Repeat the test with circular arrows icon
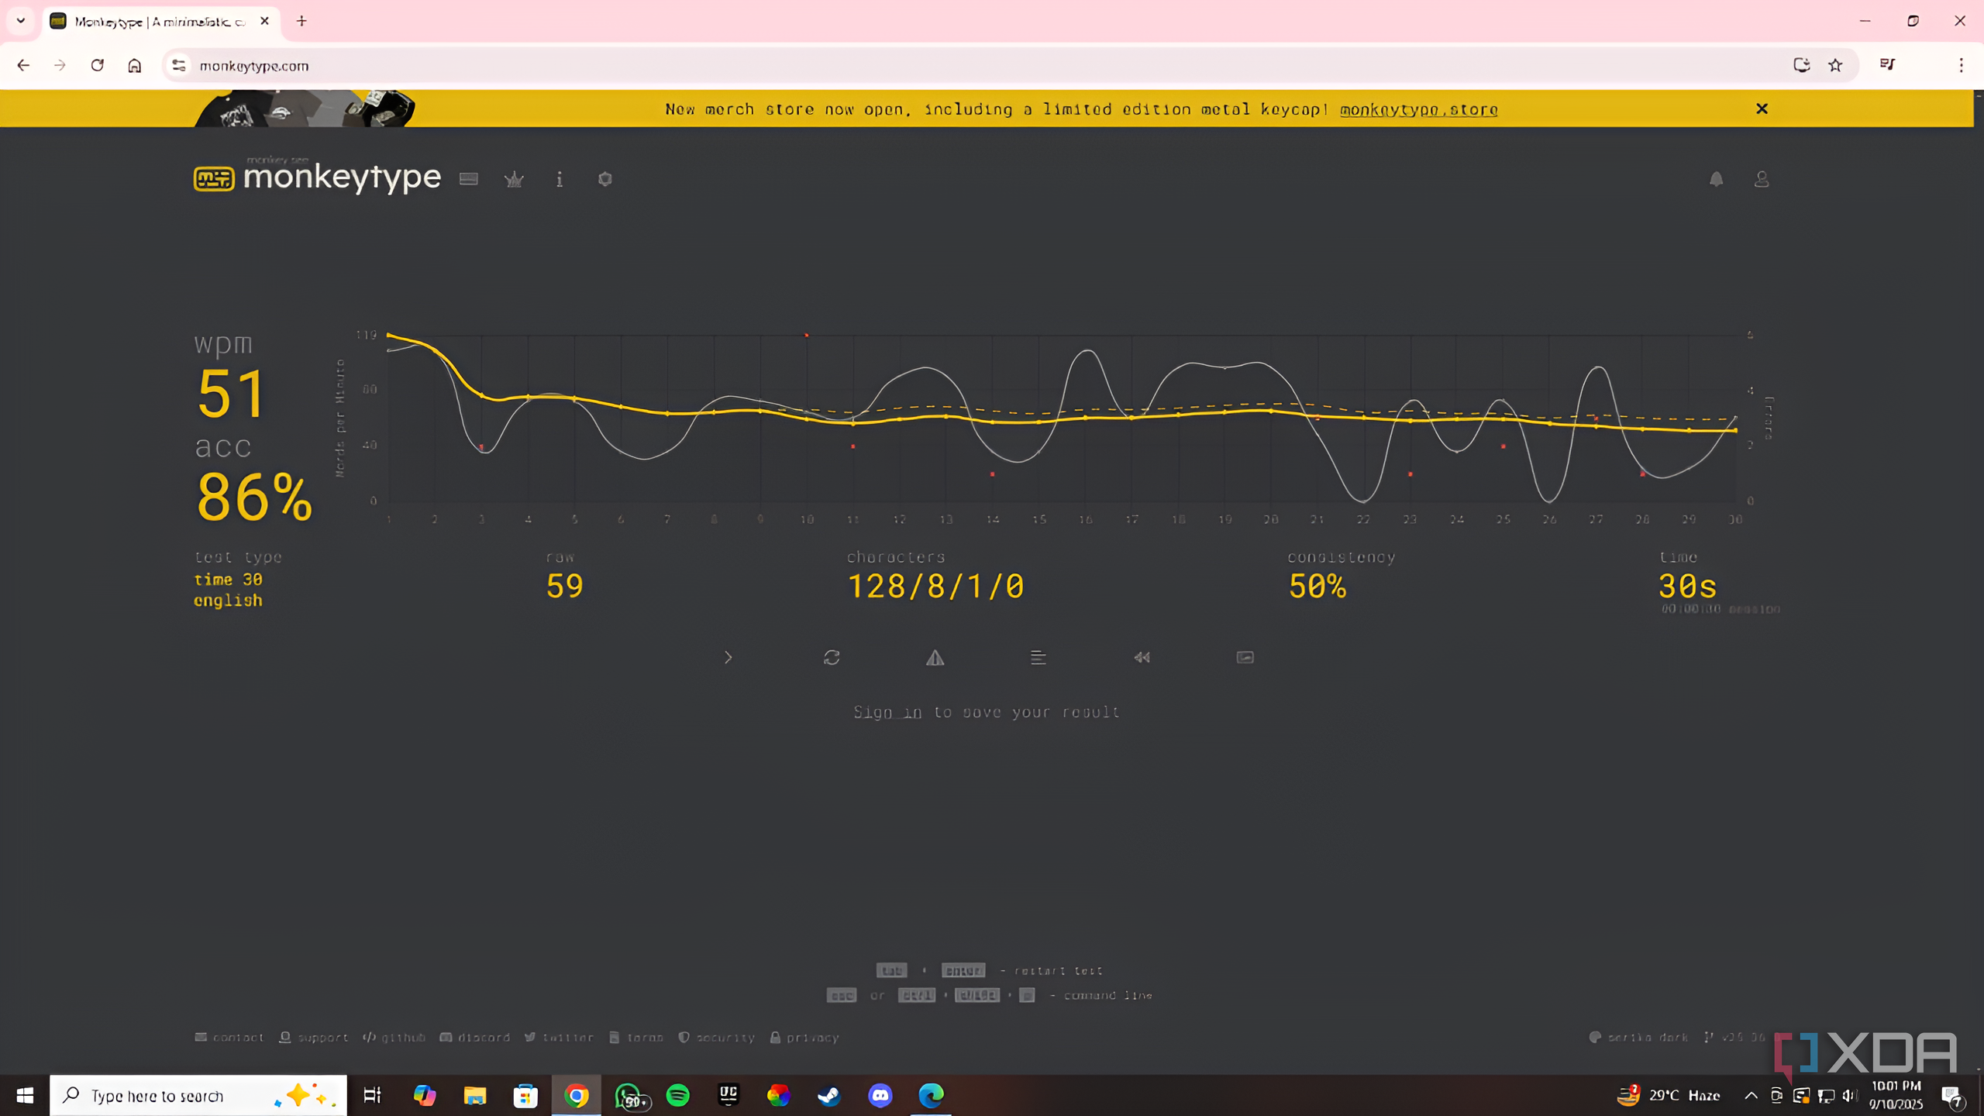1984x1116 pixels. click(x=832, y=657)
